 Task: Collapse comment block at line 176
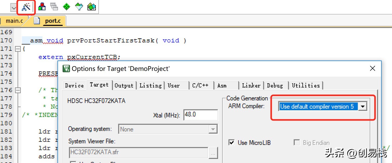18,90
